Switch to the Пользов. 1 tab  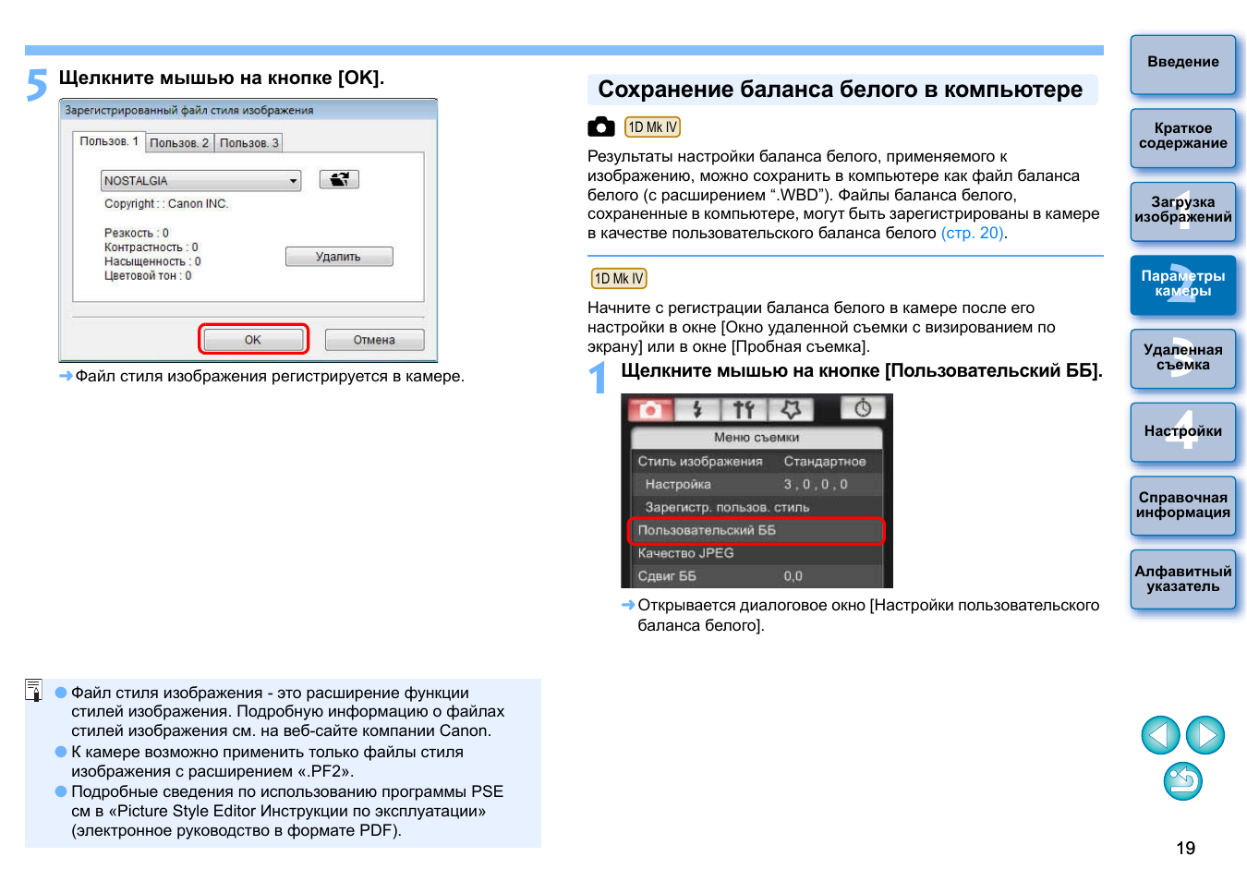(109, 141)
